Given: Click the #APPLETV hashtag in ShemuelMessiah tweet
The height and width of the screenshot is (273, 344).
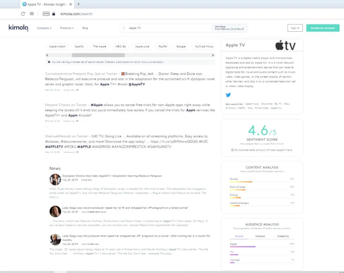Looking at the screenshot, I should 54,146.
